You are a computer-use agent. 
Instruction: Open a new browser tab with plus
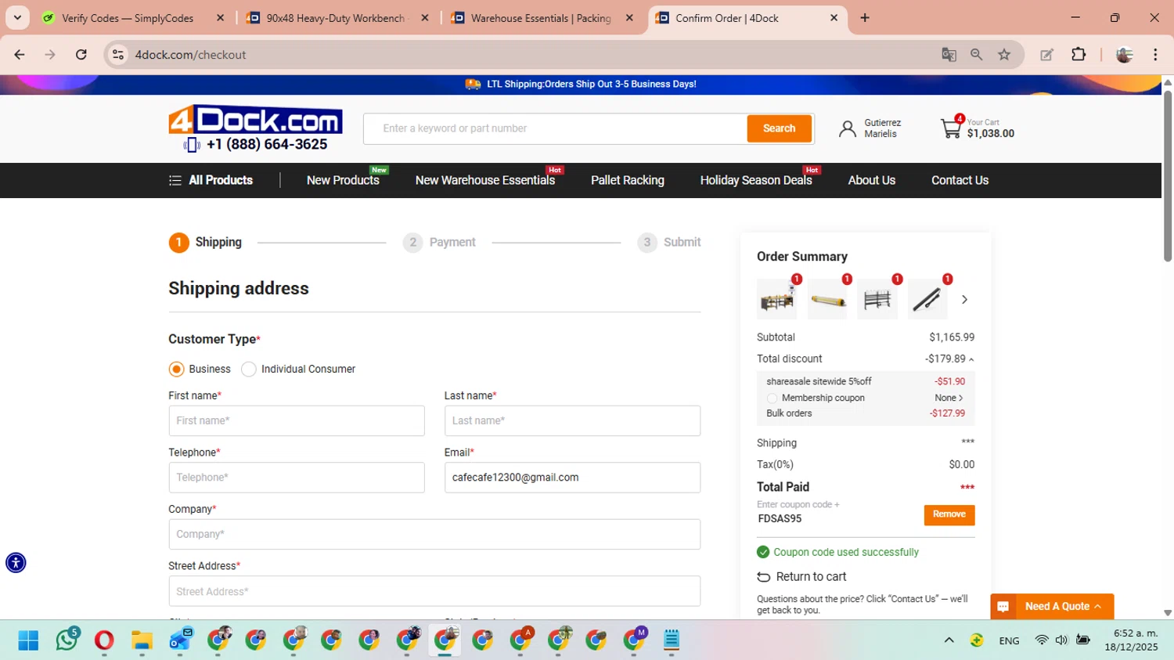tap(865, 17)
